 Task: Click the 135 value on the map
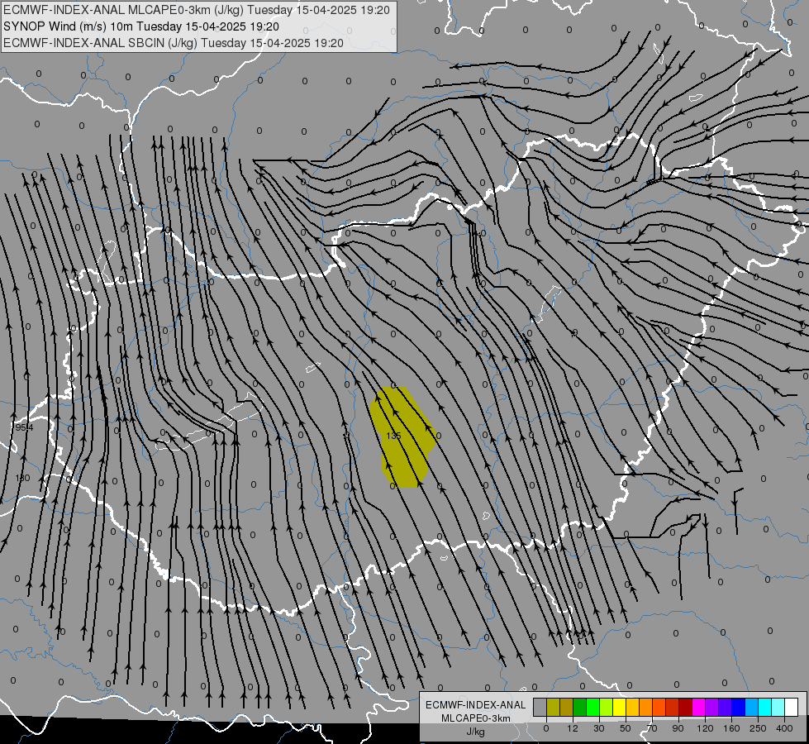393,436
